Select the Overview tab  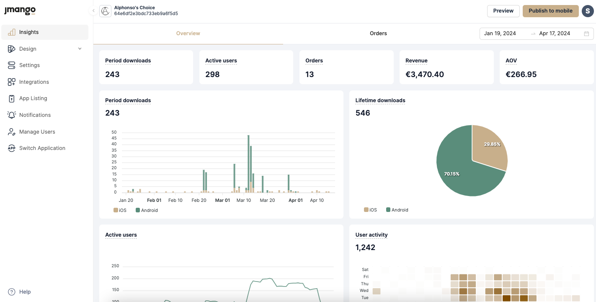(188, 34)
